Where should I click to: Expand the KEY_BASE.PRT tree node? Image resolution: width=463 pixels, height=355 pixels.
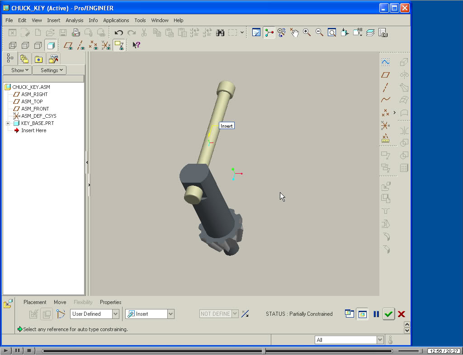pos(8,123)
